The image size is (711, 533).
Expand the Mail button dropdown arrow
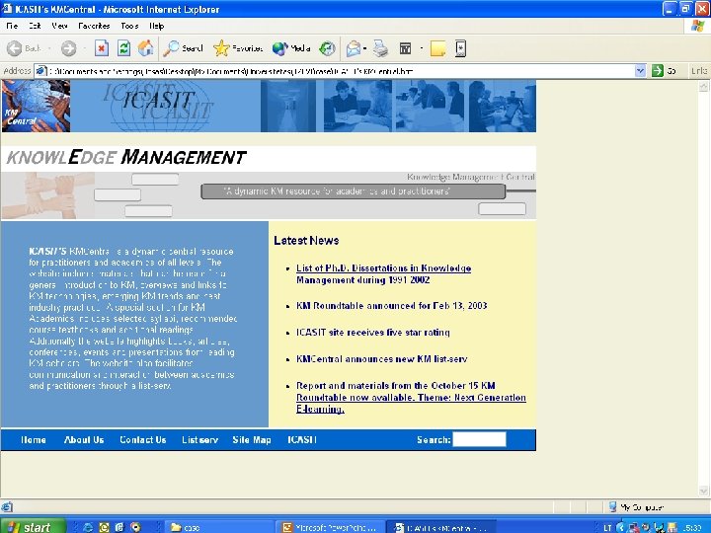[365, 48]
